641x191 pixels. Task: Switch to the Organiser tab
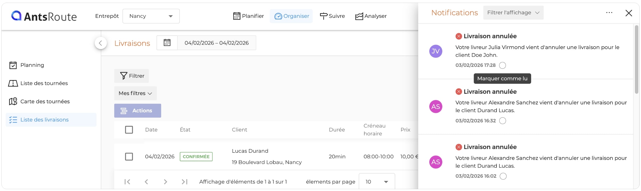[292, 16]
